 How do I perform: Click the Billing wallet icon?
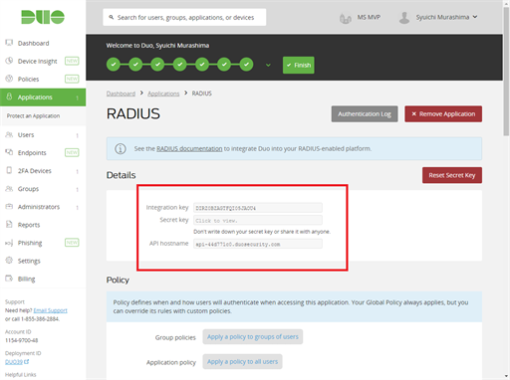9,279
